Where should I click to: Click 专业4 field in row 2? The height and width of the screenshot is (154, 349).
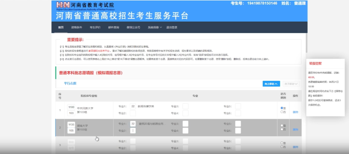click(x=185, y=131)
